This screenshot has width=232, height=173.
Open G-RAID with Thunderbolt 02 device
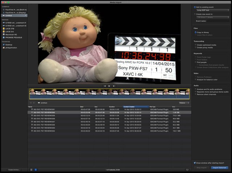coord(14,26)
